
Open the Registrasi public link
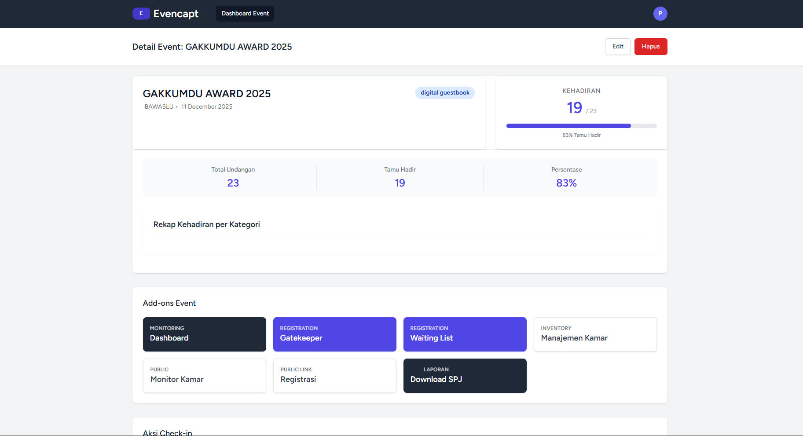click(x=334, y=376)
